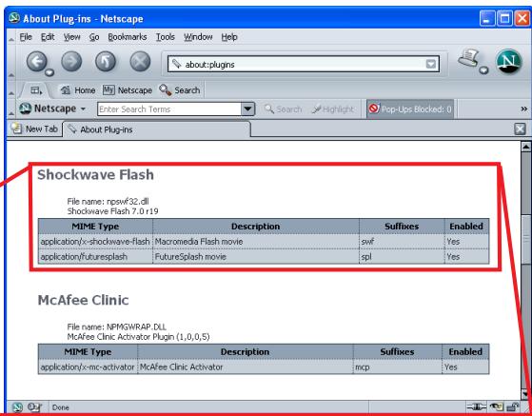Open the toolbar tab layout icon
The image size is (532, 416).
point(36,90)
